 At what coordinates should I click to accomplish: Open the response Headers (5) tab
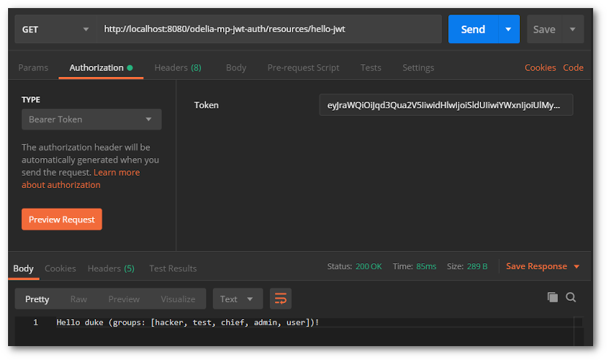coord(111,269)
